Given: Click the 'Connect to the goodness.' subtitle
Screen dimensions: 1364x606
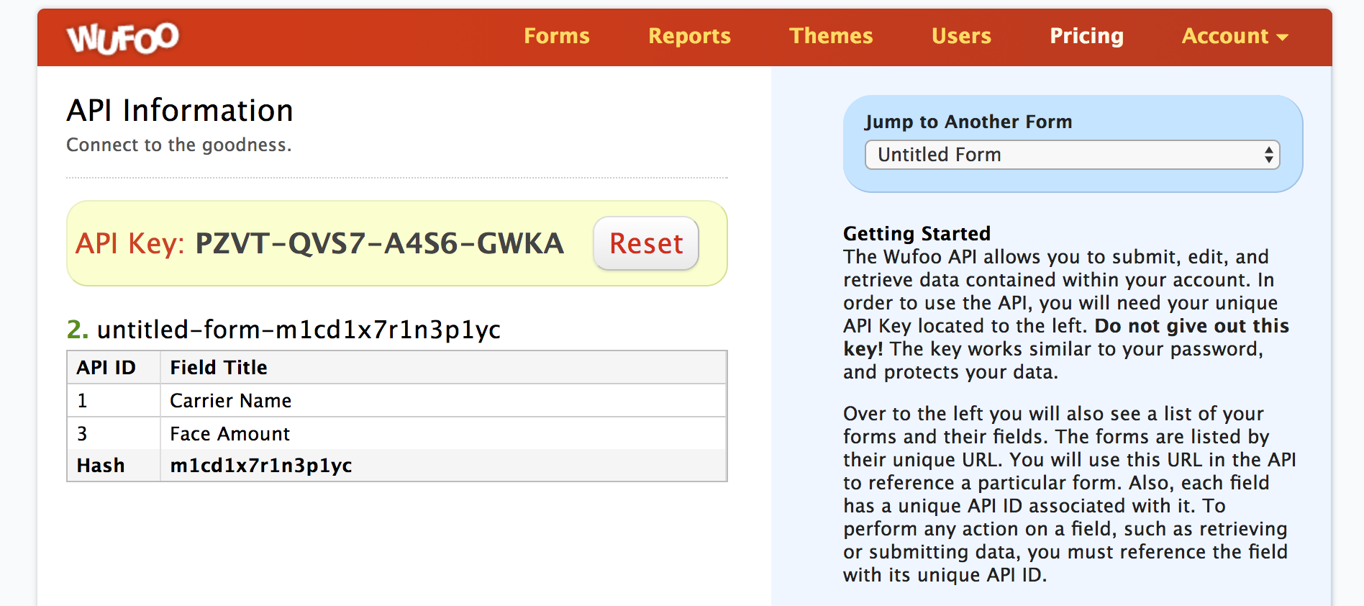Looking at the screenshot, I should pyautogui.click(x=178, y=145).
